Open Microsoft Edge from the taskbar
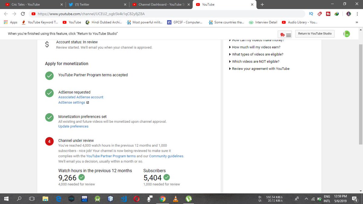 [59, 199]
